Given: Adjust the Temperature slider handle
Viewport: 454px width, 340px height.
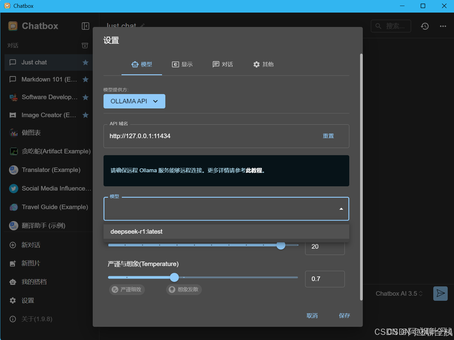Looking at the screenshot, I should tap(174, 277).
